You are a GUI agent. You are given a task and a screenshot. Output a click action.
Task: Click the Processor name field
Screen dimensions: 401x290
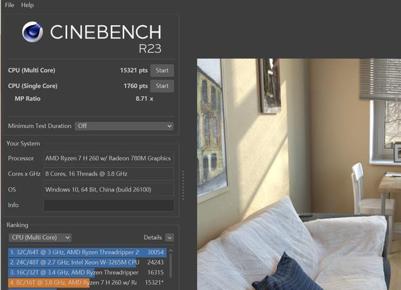[109, 158]
